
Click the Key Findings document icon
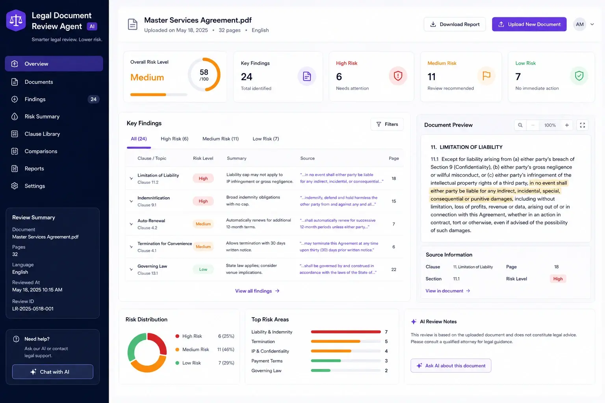[307, 76]
